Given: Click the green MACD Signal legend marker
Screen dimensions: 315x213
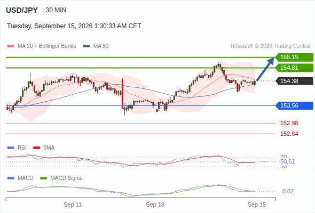Looking at the screenshot, I should click(43, 178).
